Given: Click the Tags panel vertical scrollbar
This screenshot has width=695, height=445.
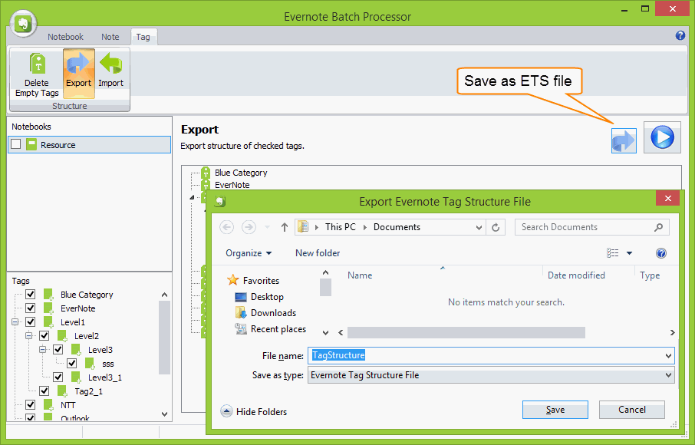Looking at the screenshot, I should 164,338.
